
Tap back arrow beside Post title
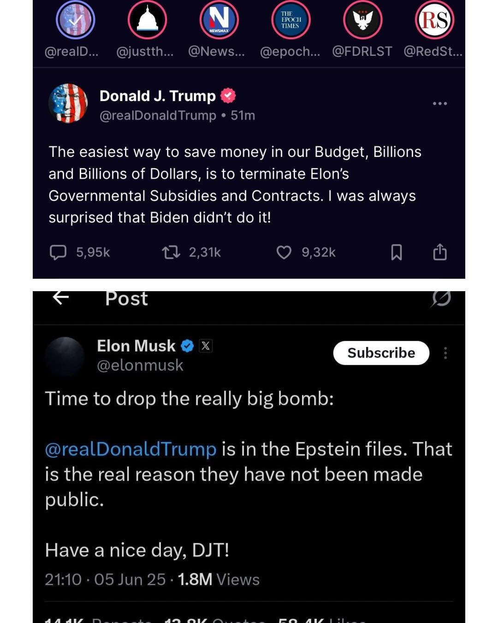pos(61,298)
